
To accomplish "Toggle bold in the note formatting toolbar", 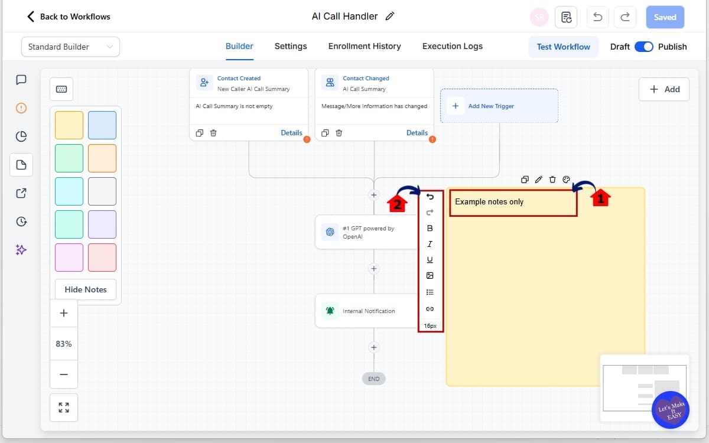I will (430, 227).
